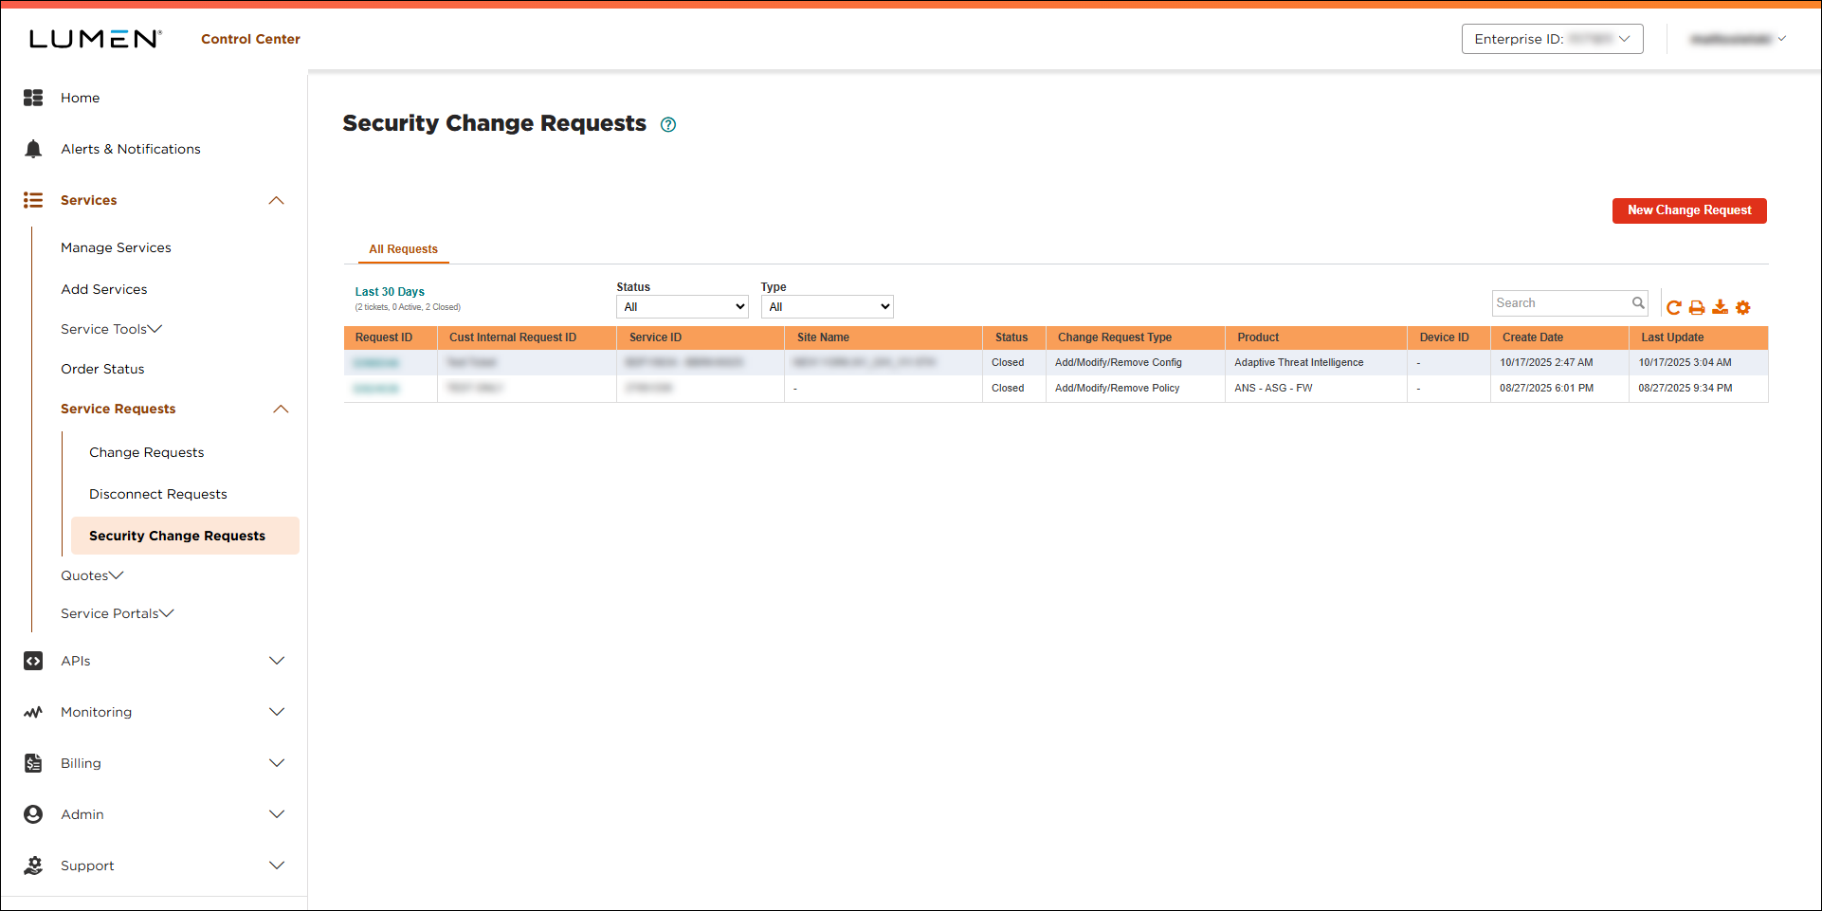
Task: Click inside the Search input field
Action: tap(1555, 302)
